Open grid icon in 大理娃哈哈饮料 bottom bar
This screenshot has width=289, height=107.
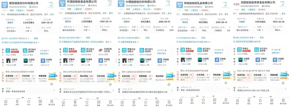(x=157, y=102)
